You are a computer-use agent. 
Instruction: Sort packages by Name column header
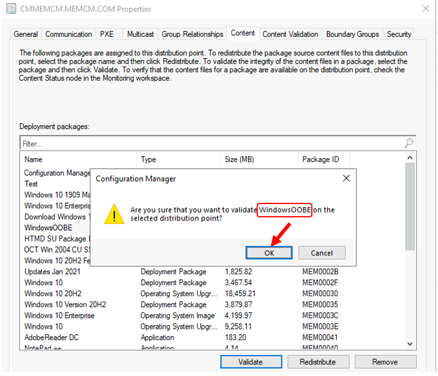click(78, 159)
